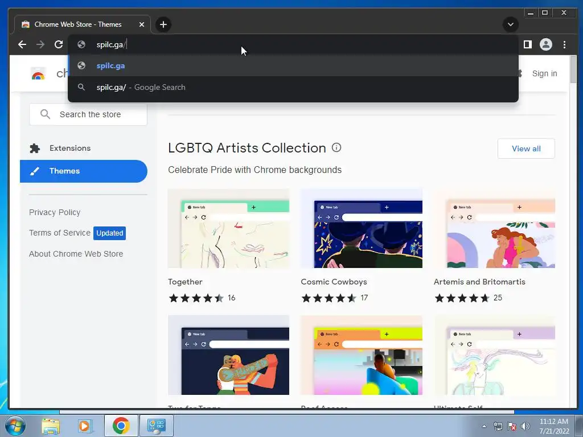Open the colorful rooftop theme thumbnail
This screenshot has height=437, width=583.
[x=362, y=355]
